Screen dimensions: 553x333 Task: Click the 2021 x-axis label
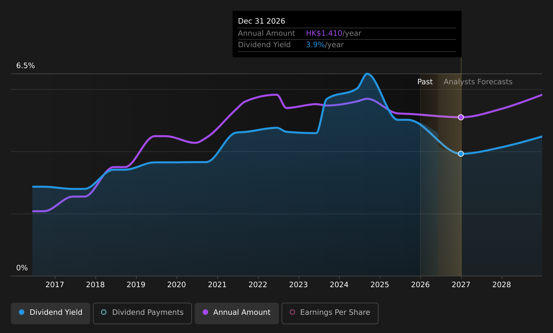[217, 285]
